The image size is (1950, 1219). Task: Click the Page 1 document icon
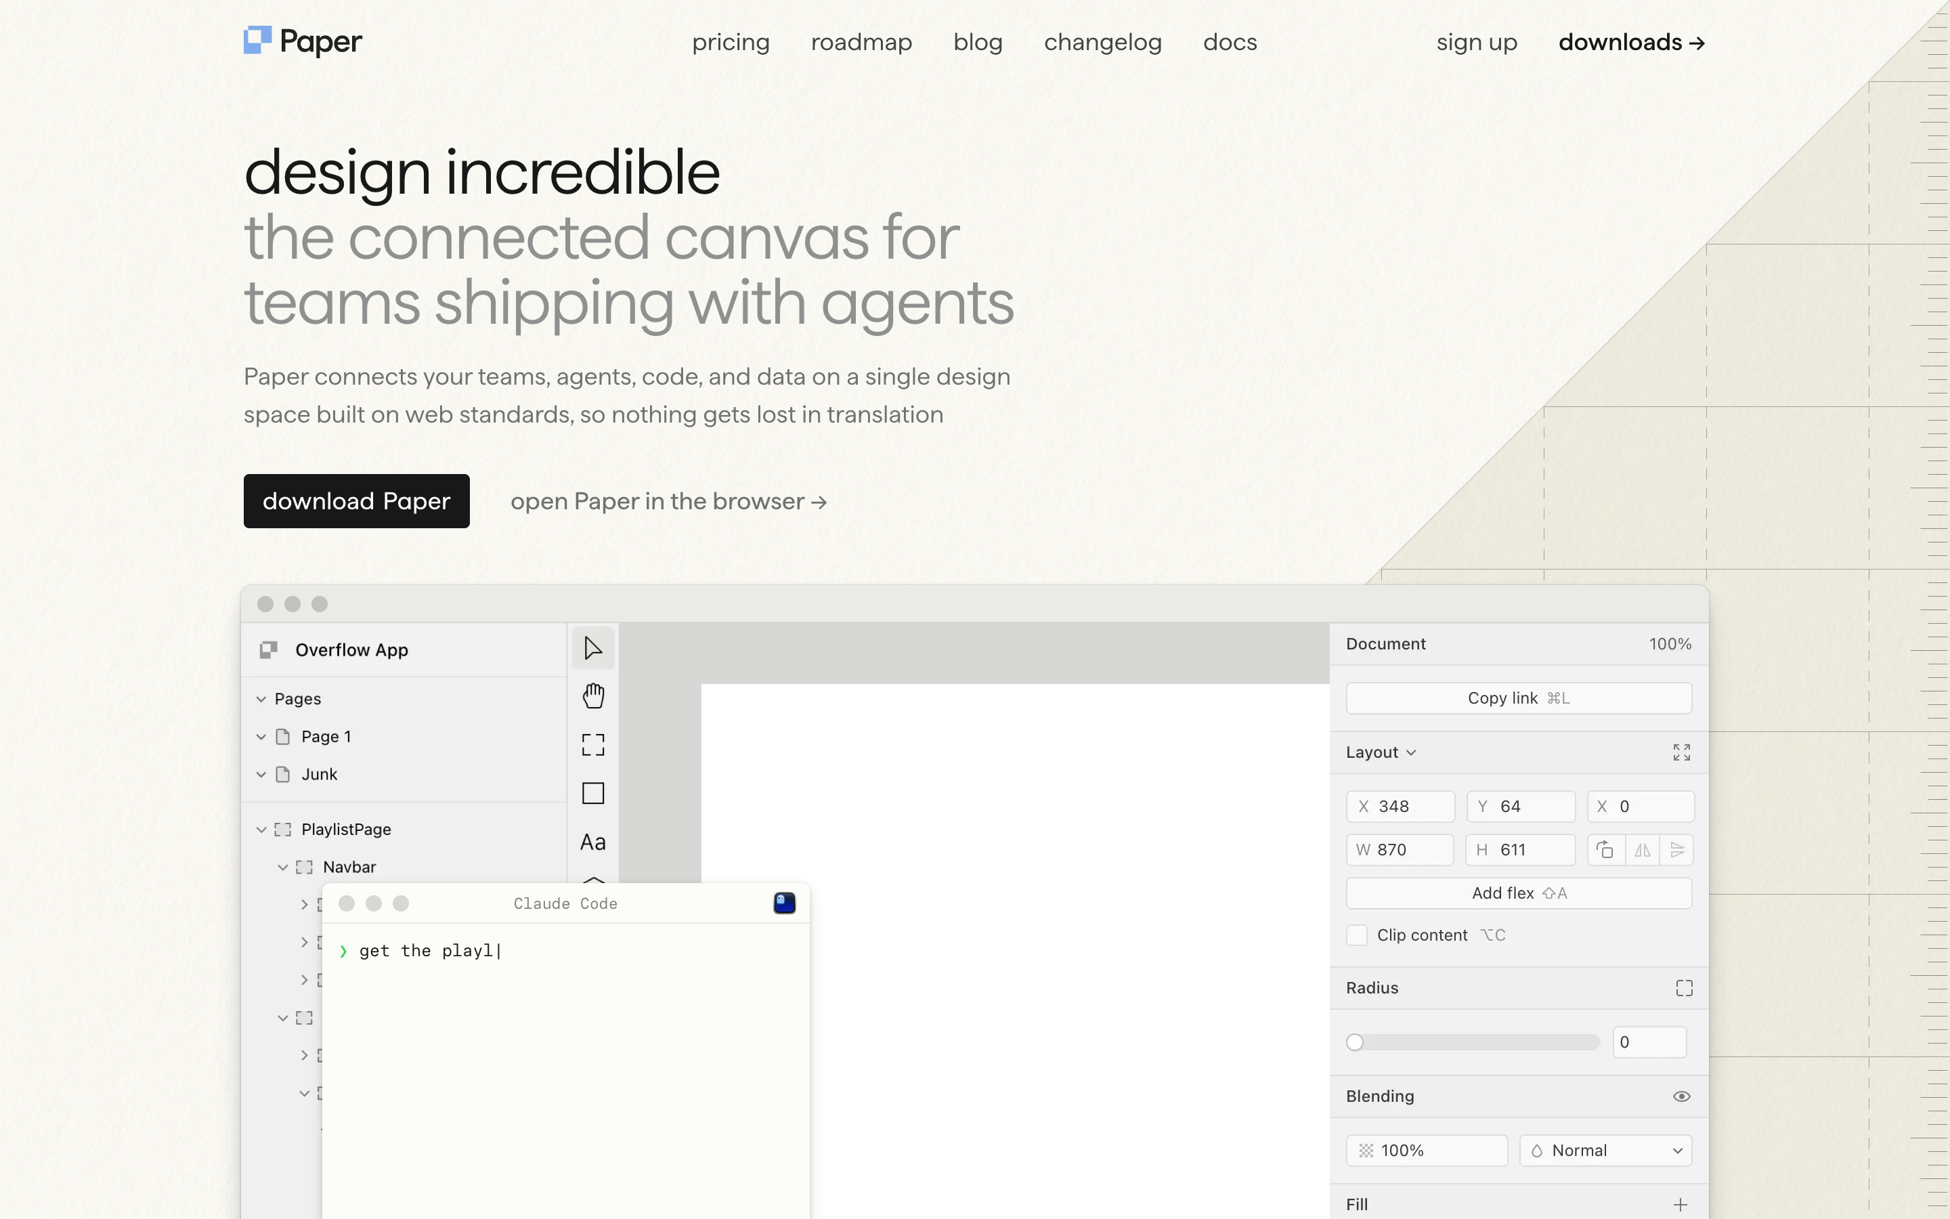[283, 736]
